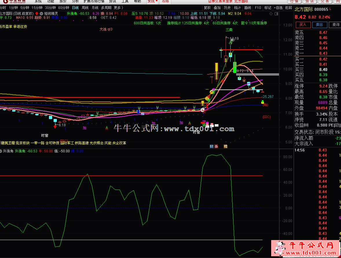Click the 建筑工程 sector tag
341x258 pixels.
click(8, 143)
